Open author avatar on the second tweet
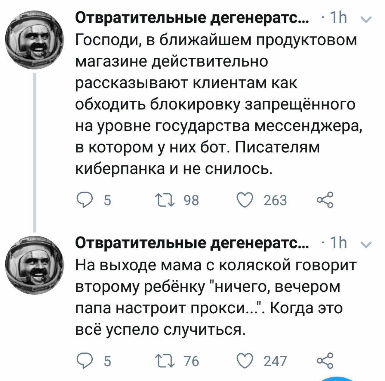This screenshot has height=381, width=385. [x=34, y=265]
